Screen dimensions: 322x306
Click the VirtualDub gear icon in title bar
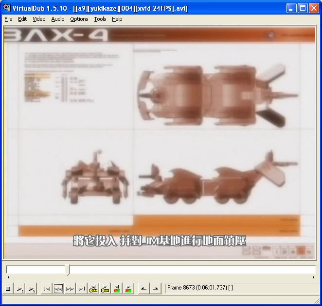[x=7, y=8]
